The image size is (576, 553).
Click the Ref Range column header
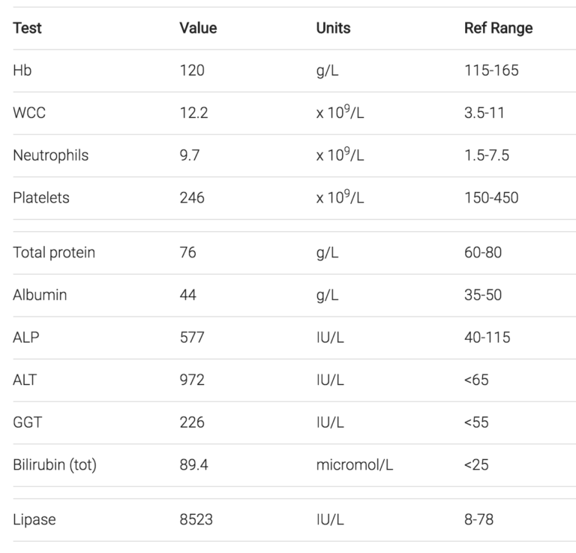499,29
